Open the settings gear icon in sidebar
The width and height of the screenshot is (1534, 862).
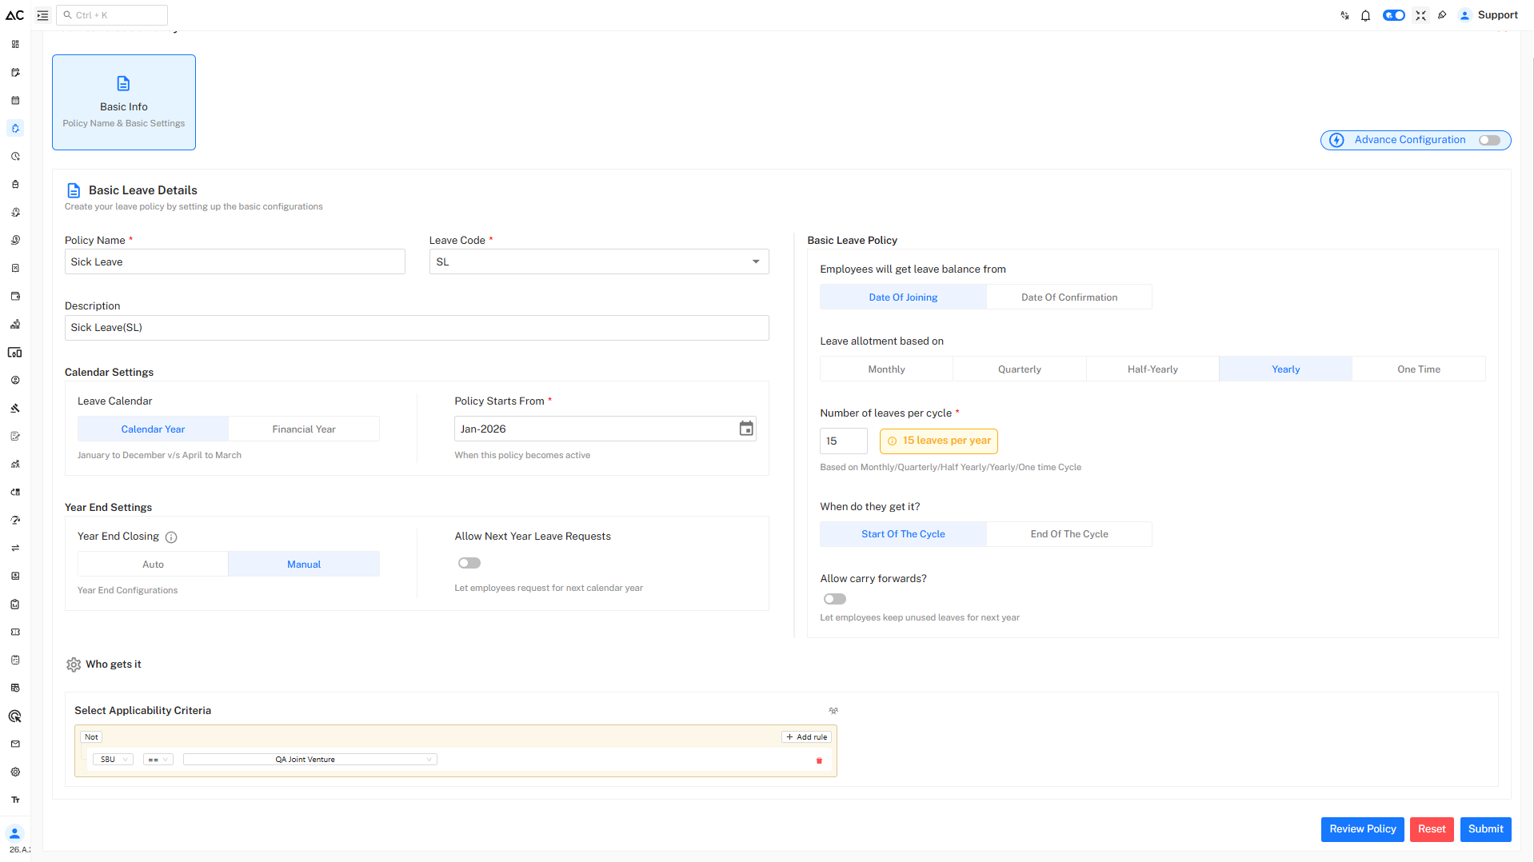(15, 772)
